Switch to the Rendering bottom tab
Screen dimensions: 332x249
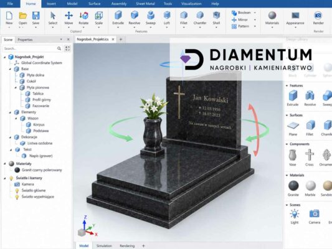(127, 246)
